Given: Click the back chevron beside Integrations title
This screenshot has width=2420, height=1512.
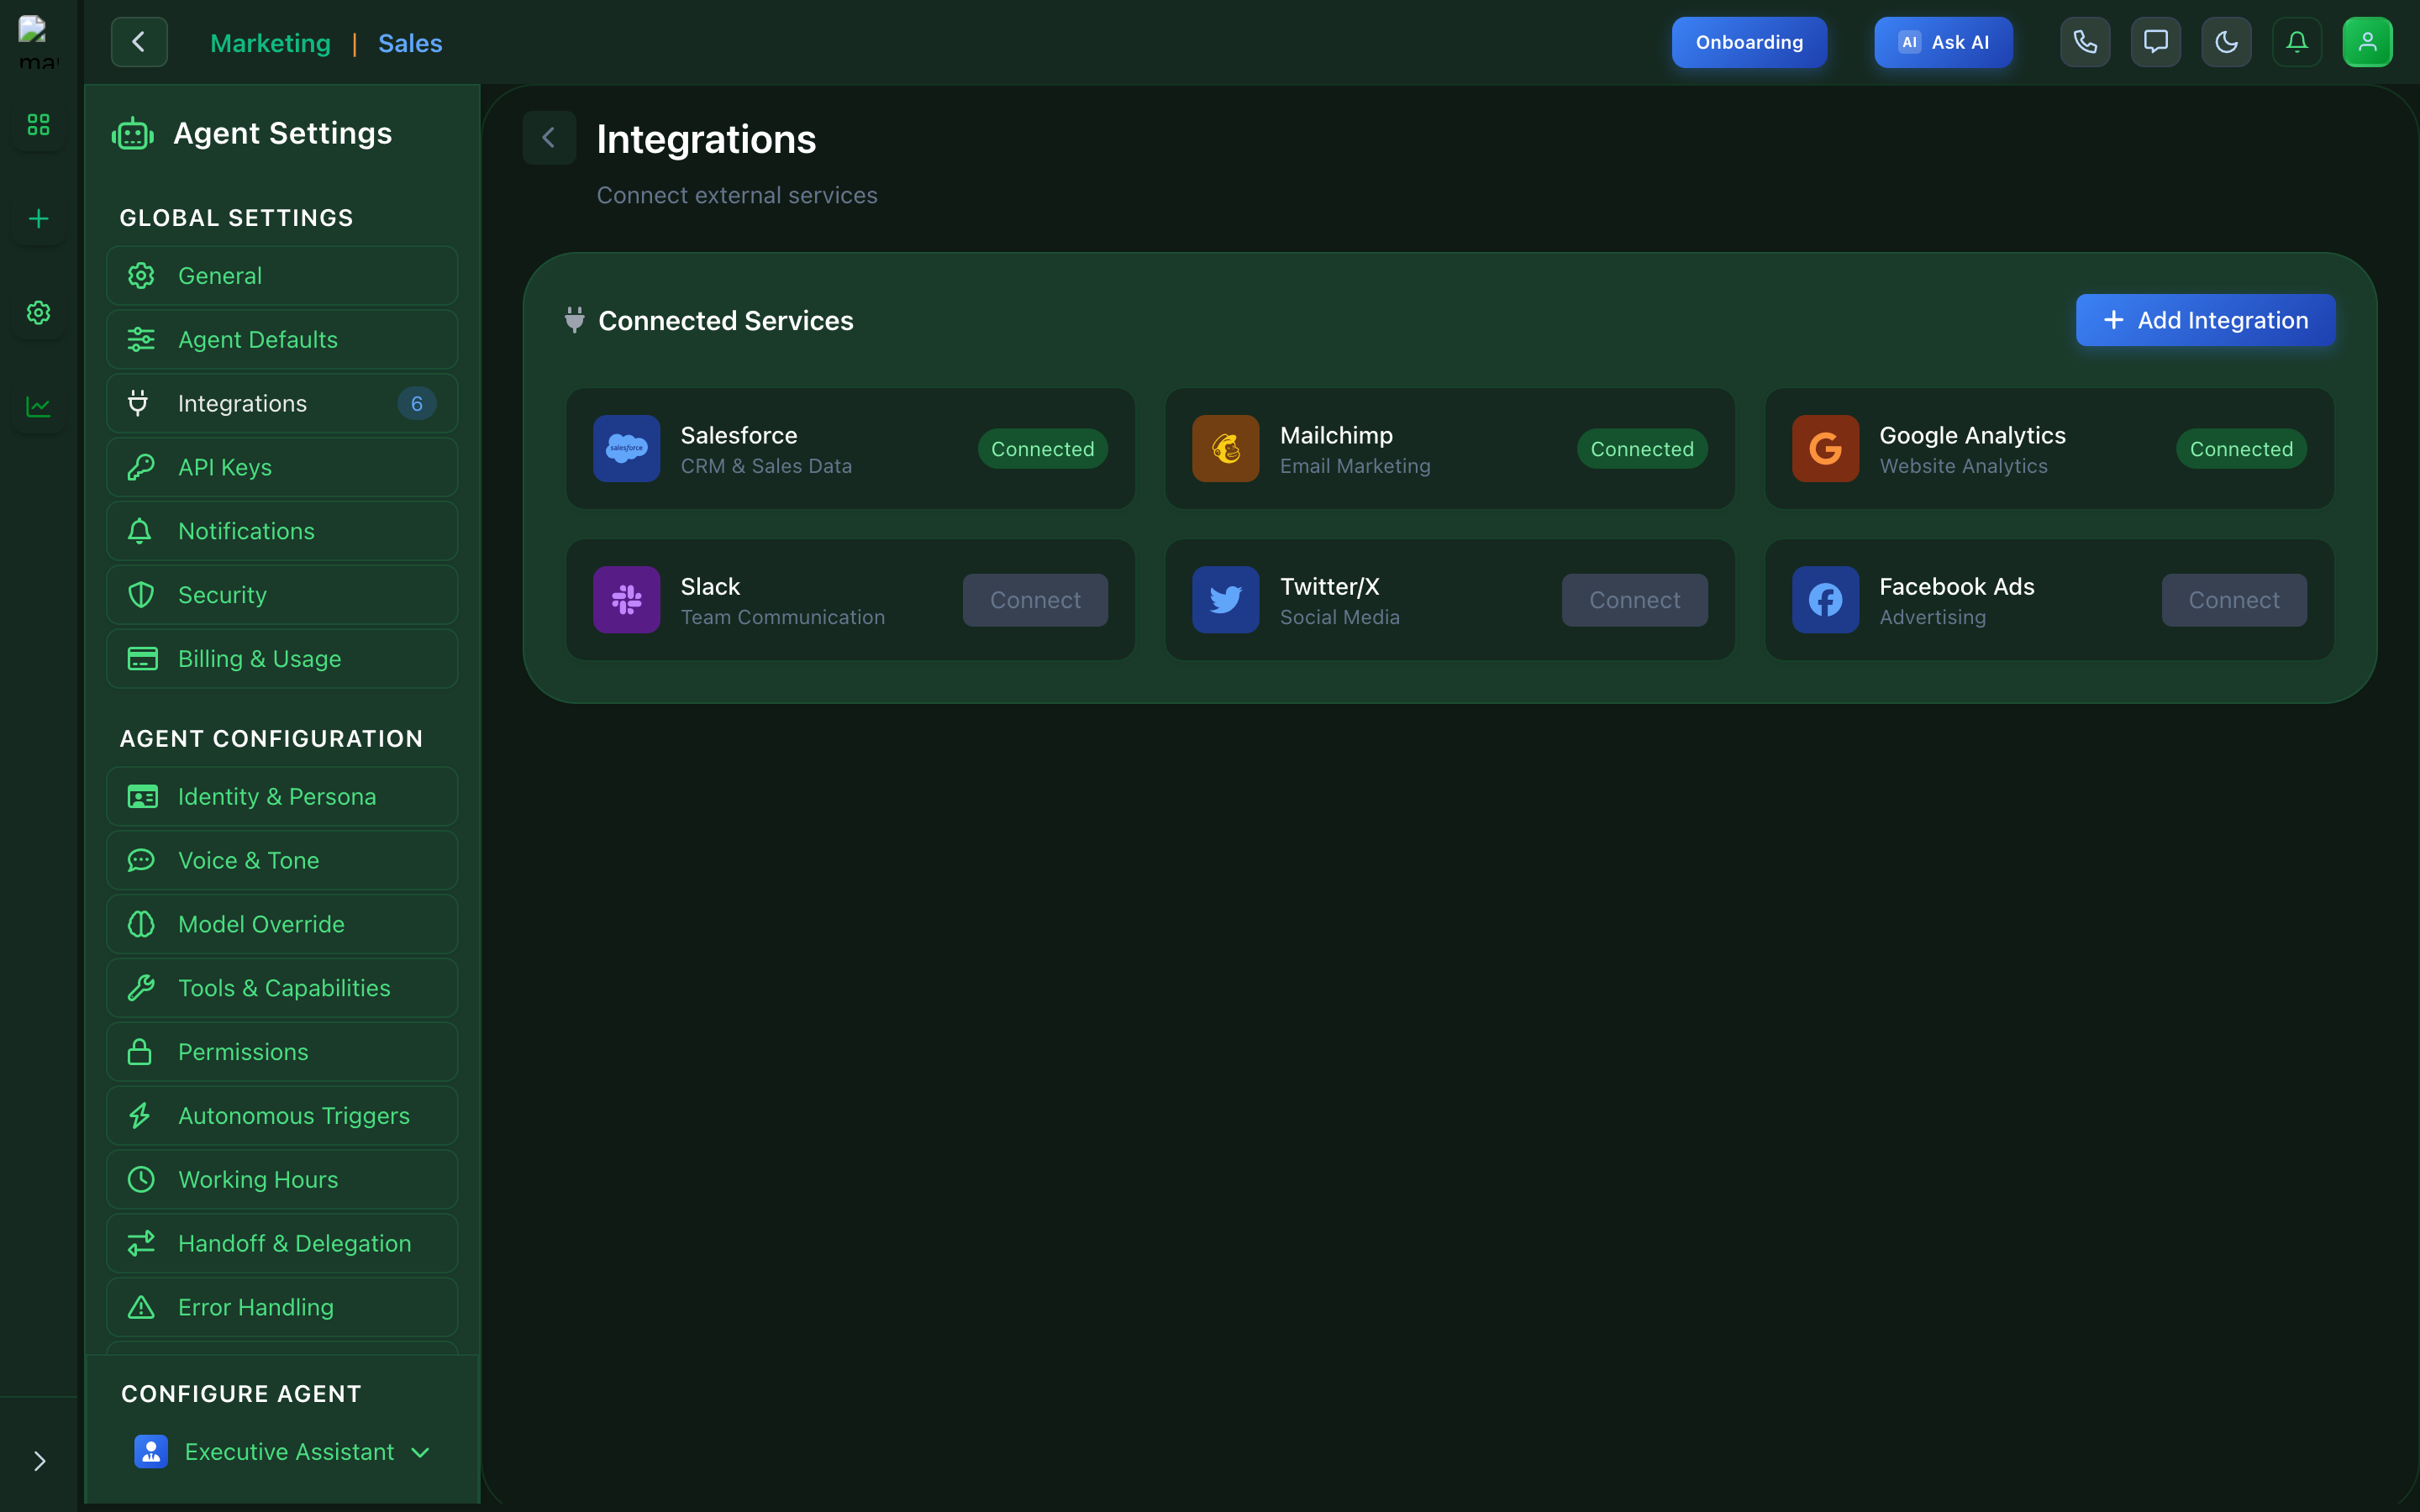Looking at the screenshot, I should click(549, 138).
